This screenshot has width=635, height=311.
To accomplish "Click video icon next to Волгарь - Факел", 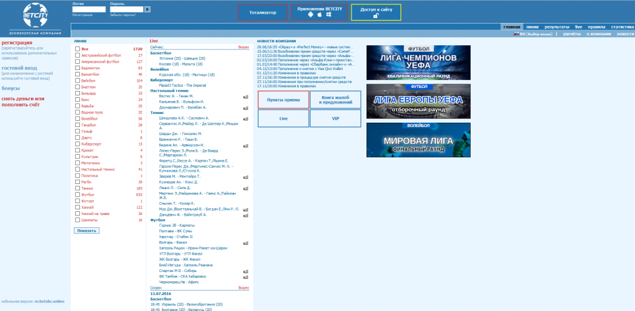I will pyautogui.click(x=246, y=242).
